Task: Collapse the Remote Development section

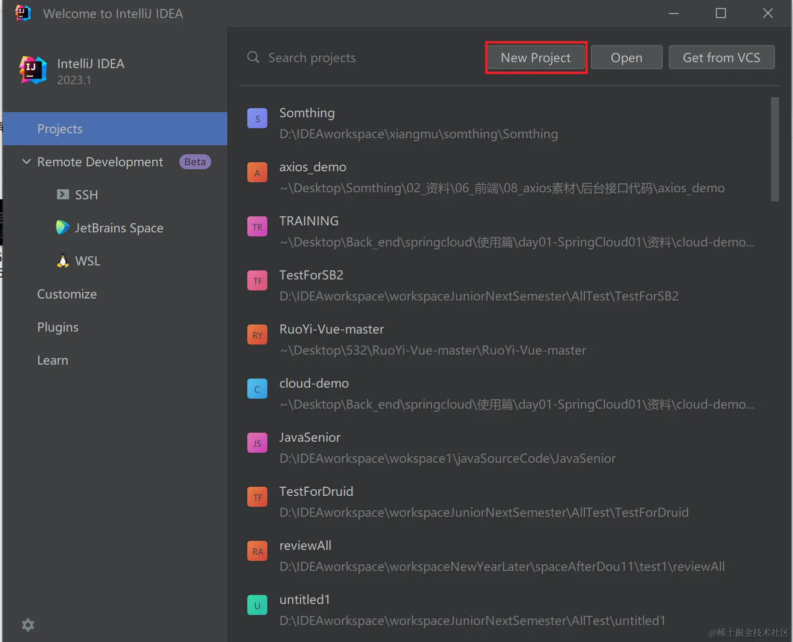Action: click(27, 161)
